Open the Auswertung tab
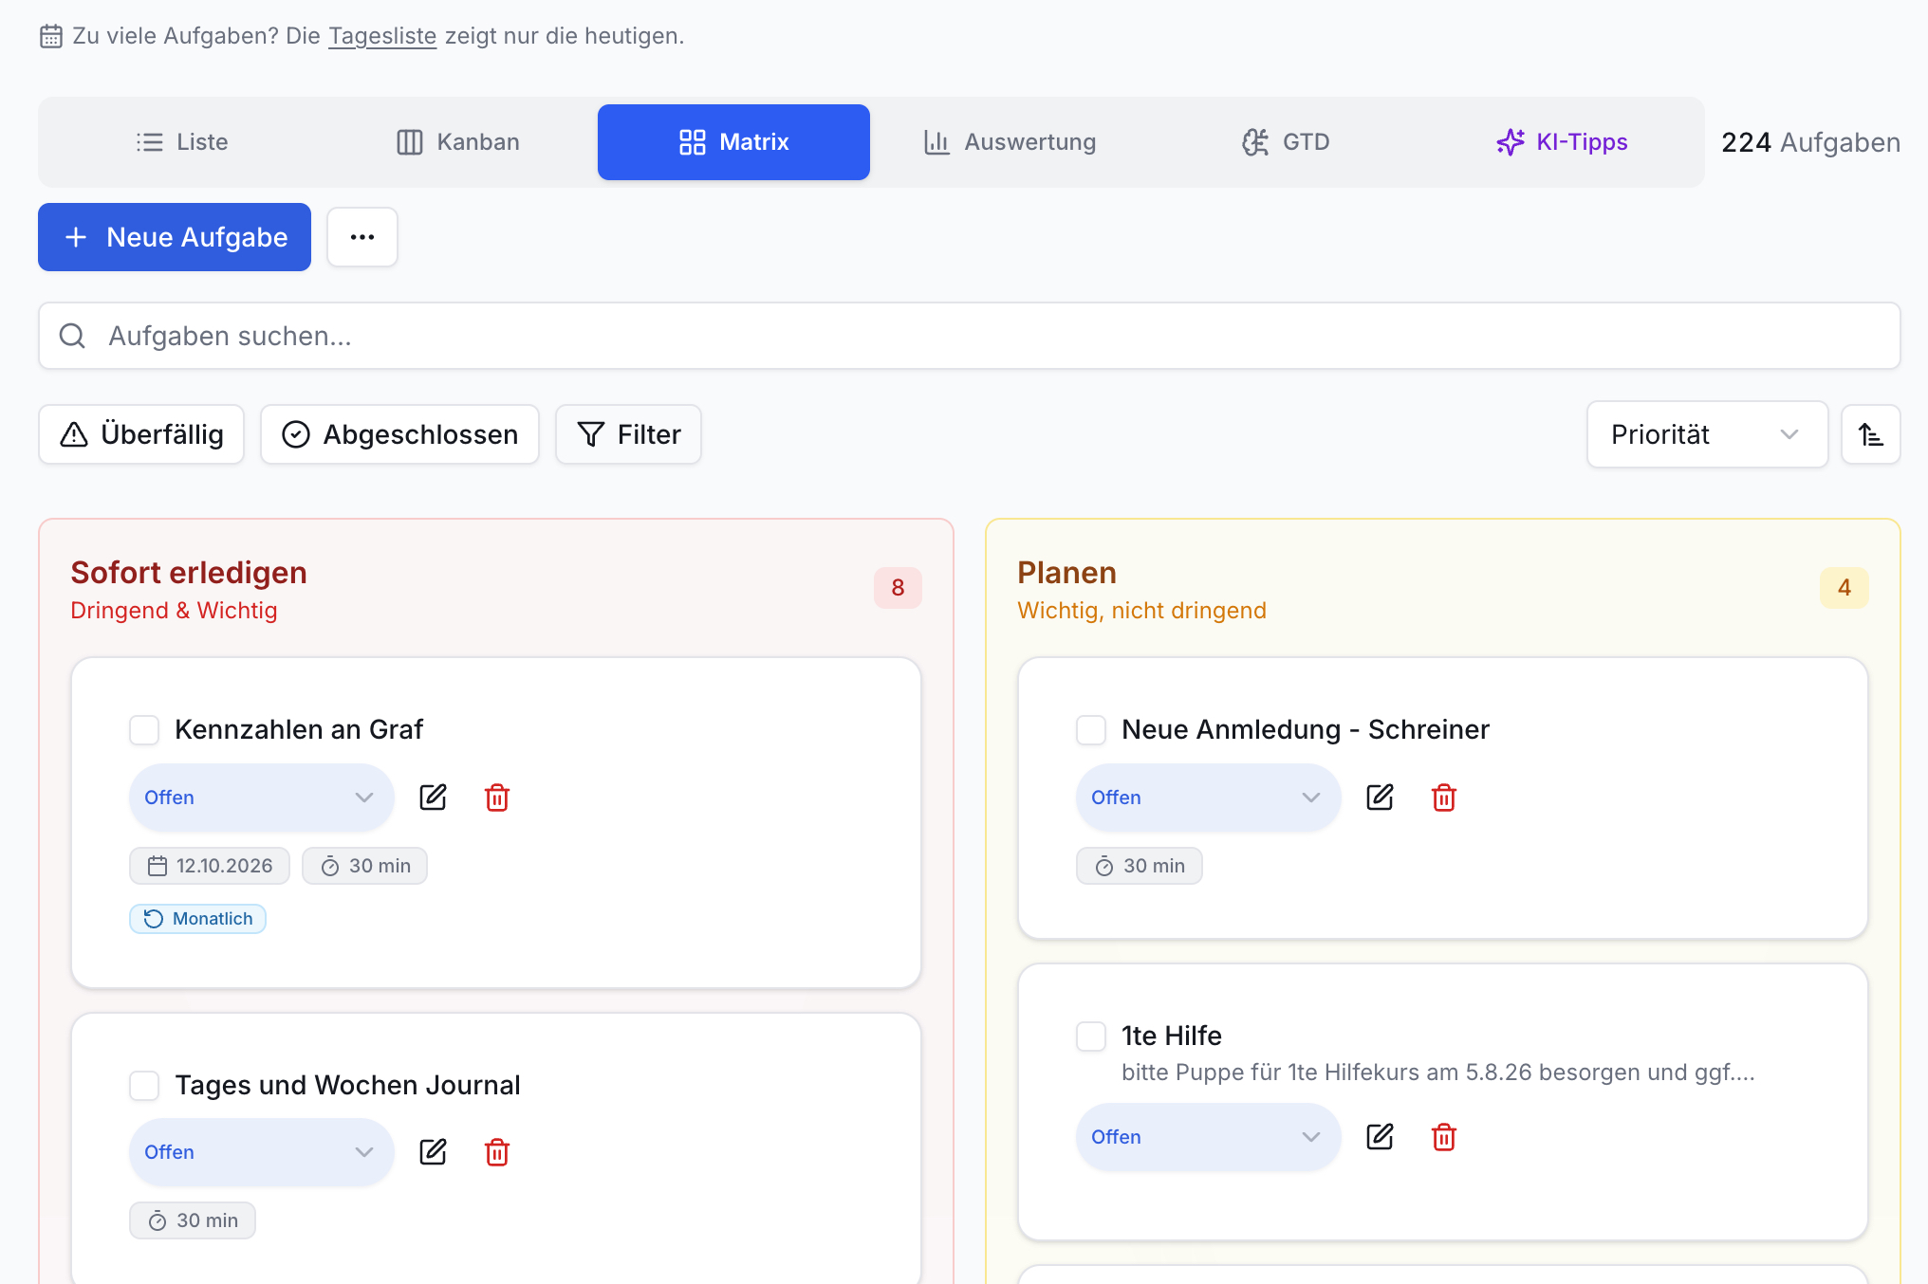This screenshot has width=1928, height=1284. click(1010, 142)
